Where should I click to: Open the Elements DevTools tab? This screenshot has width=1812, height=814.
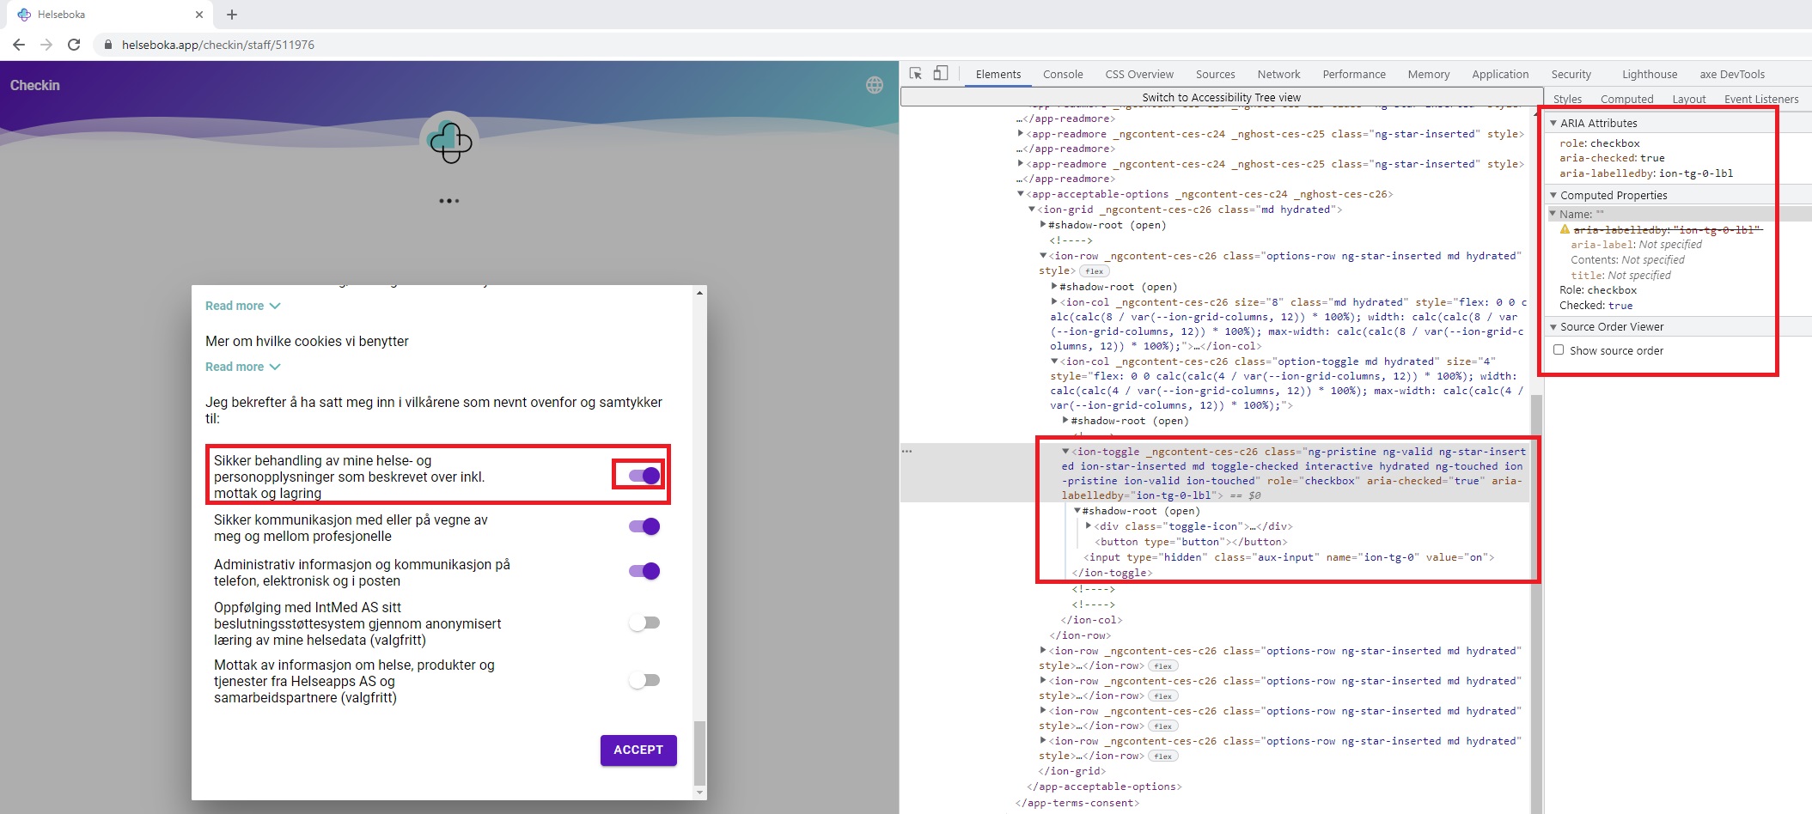[x=998, y=75]
